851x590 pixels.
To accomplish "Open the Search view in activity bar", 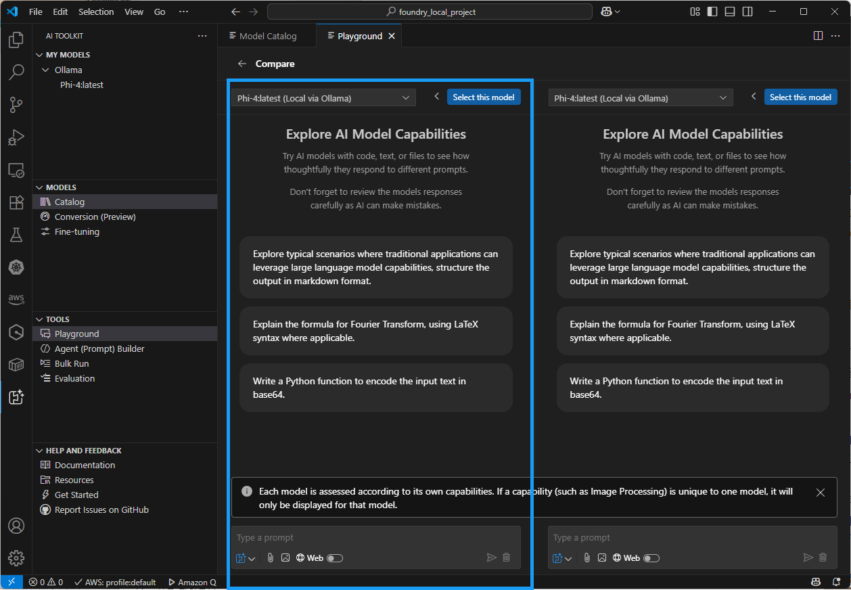I will pos(16,72).
